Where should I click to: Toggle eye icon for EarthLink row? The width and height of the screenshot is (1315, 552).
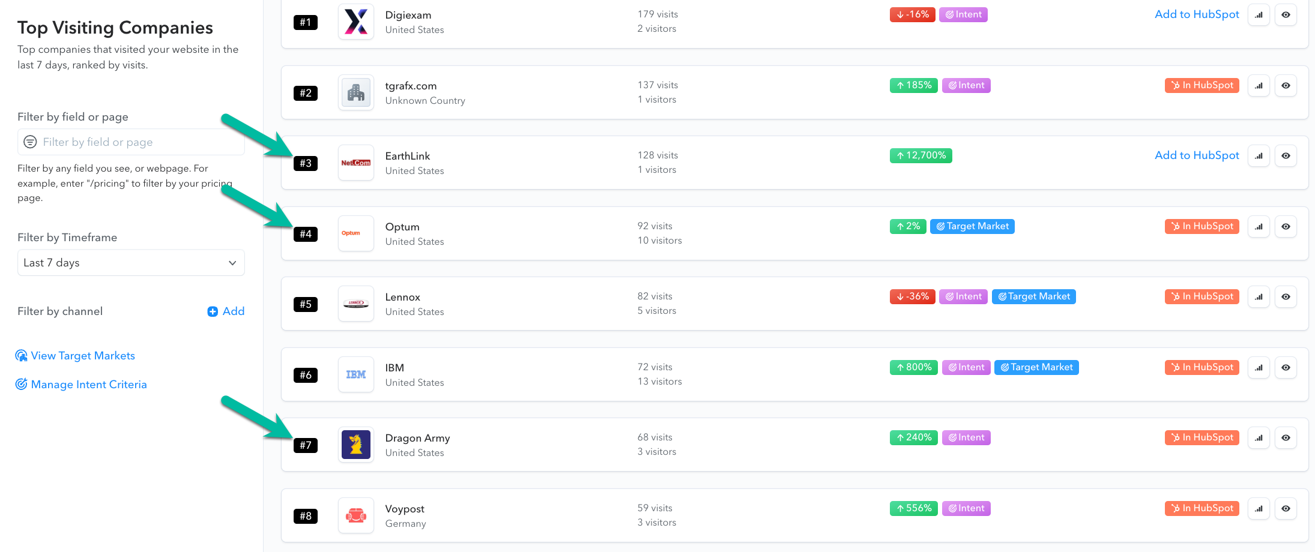(x=1286, y=156)
